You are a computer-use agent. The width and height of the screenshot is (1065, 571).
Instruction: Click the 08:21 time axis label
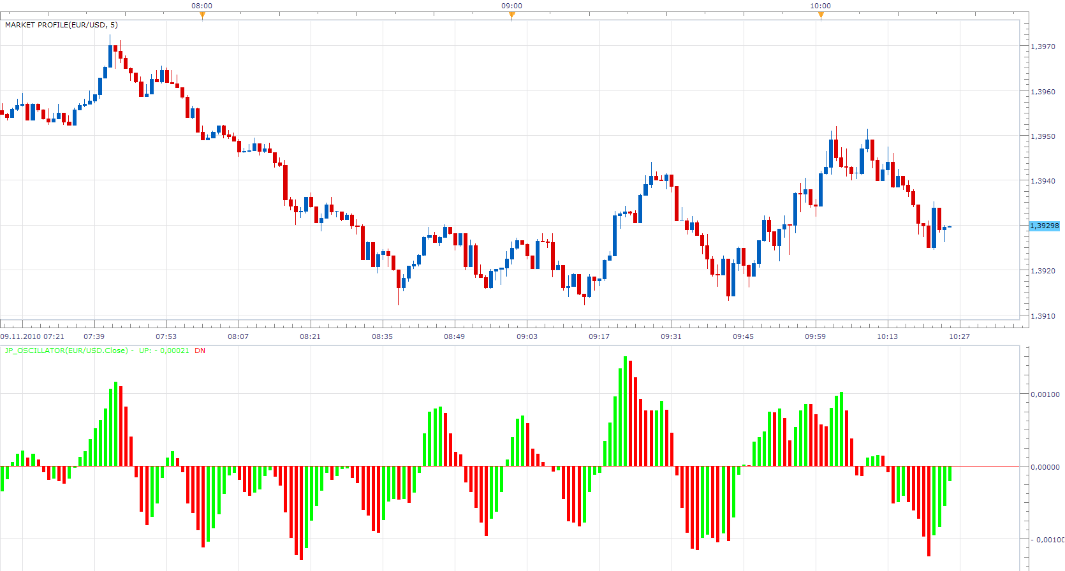click(x=310, y=336)
